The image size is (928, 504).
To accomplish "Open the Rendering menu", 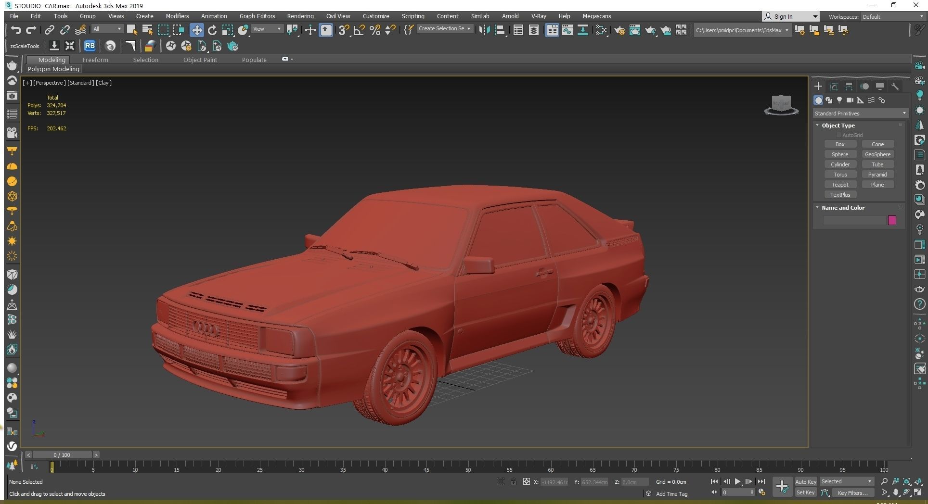I will click(300, 16).
